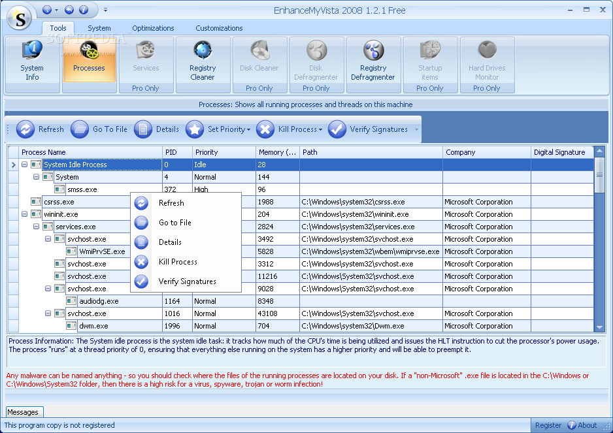Image resolution: width=613 pixels, height=433 pixels.
Task: Sort by PID column header
Action: click(x=178, y=152)
